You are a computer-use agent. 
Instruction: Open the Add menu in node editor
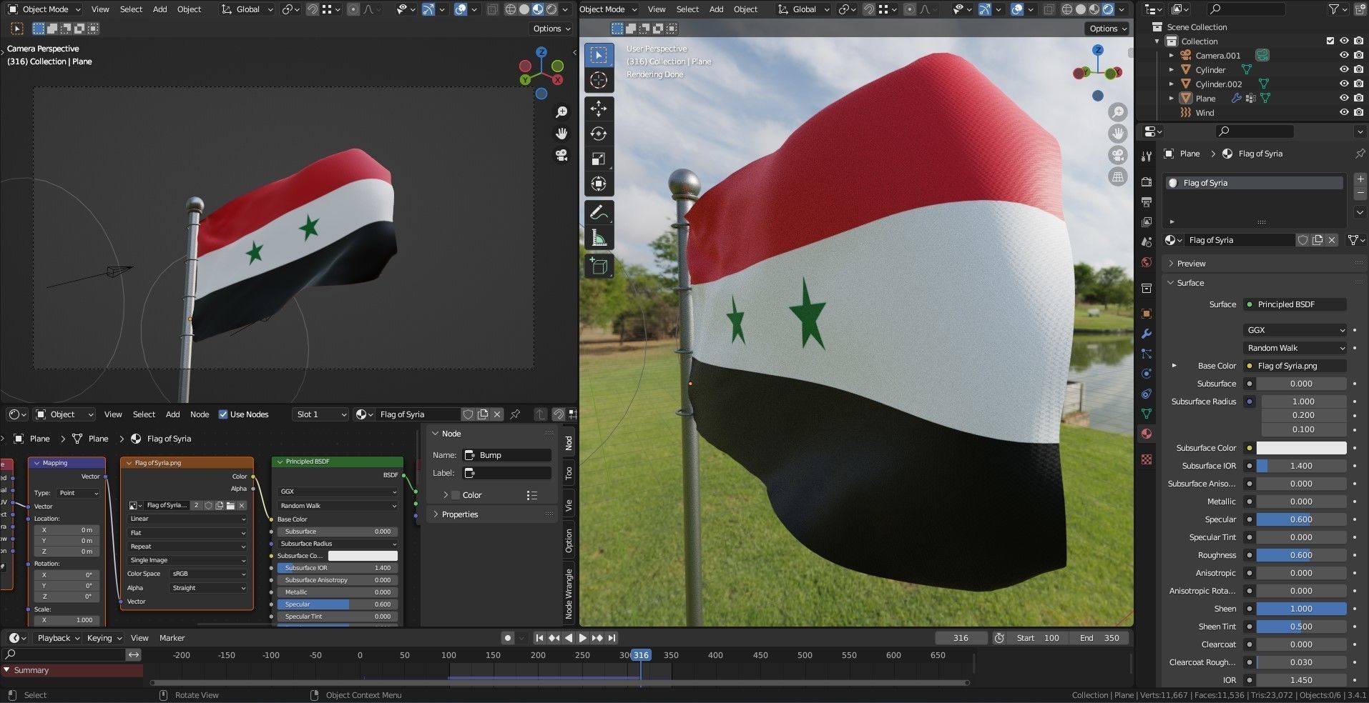(173, 414)
